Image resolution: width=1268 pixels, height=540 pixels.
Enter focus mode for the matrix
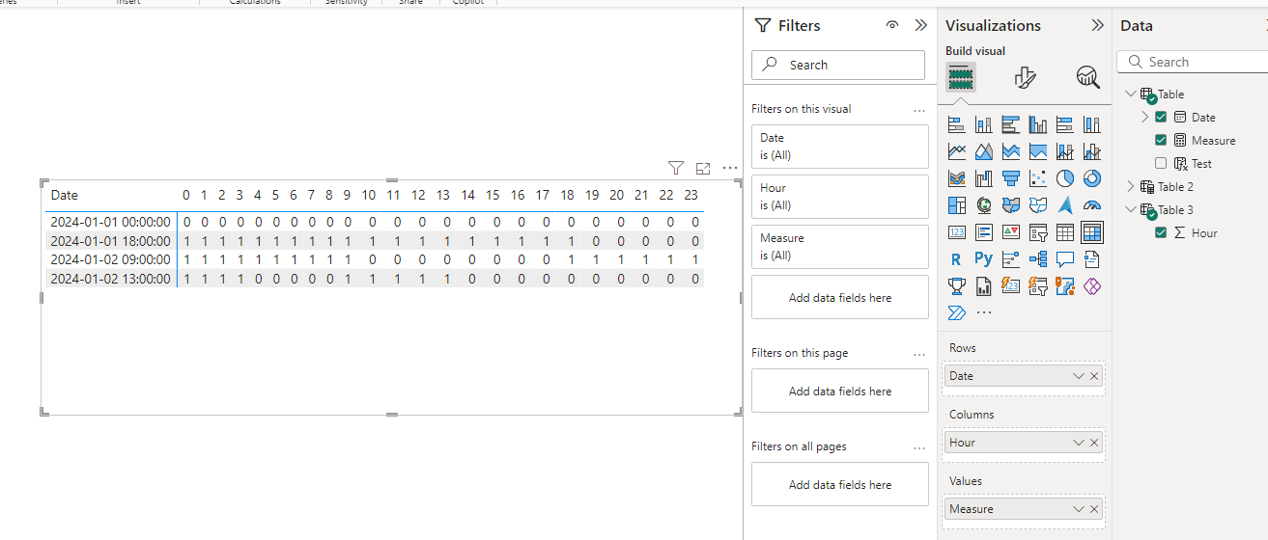[703, 168]
